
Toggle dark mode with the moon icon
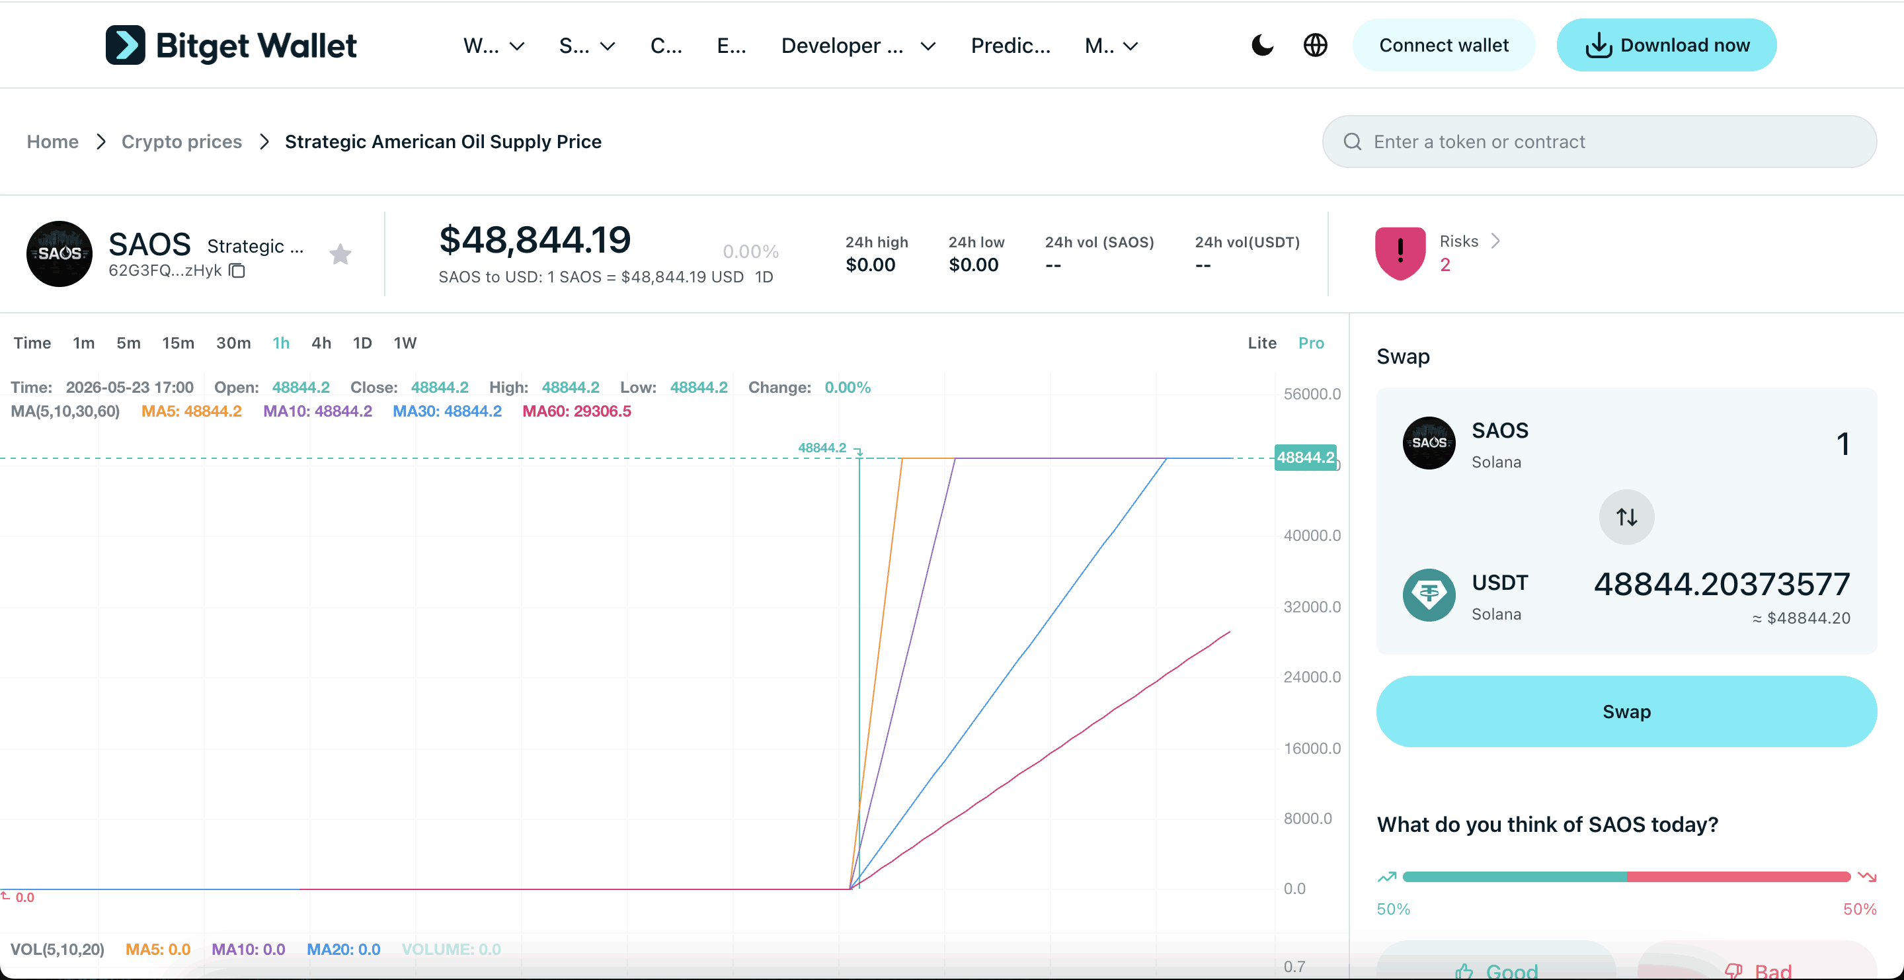(1263, 45)
